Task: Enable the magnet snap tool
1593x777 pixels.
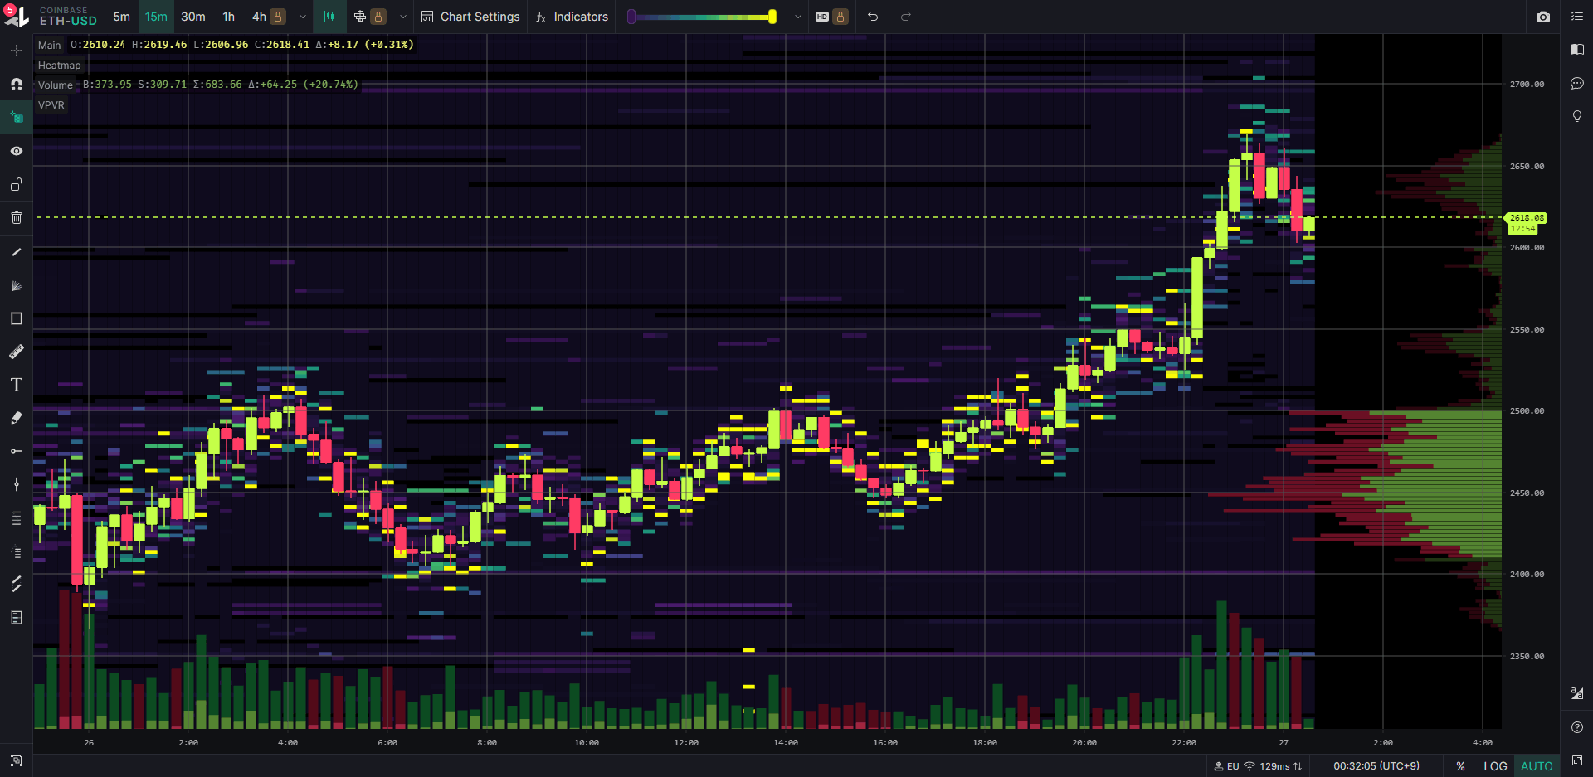Action: click(16, 84)
